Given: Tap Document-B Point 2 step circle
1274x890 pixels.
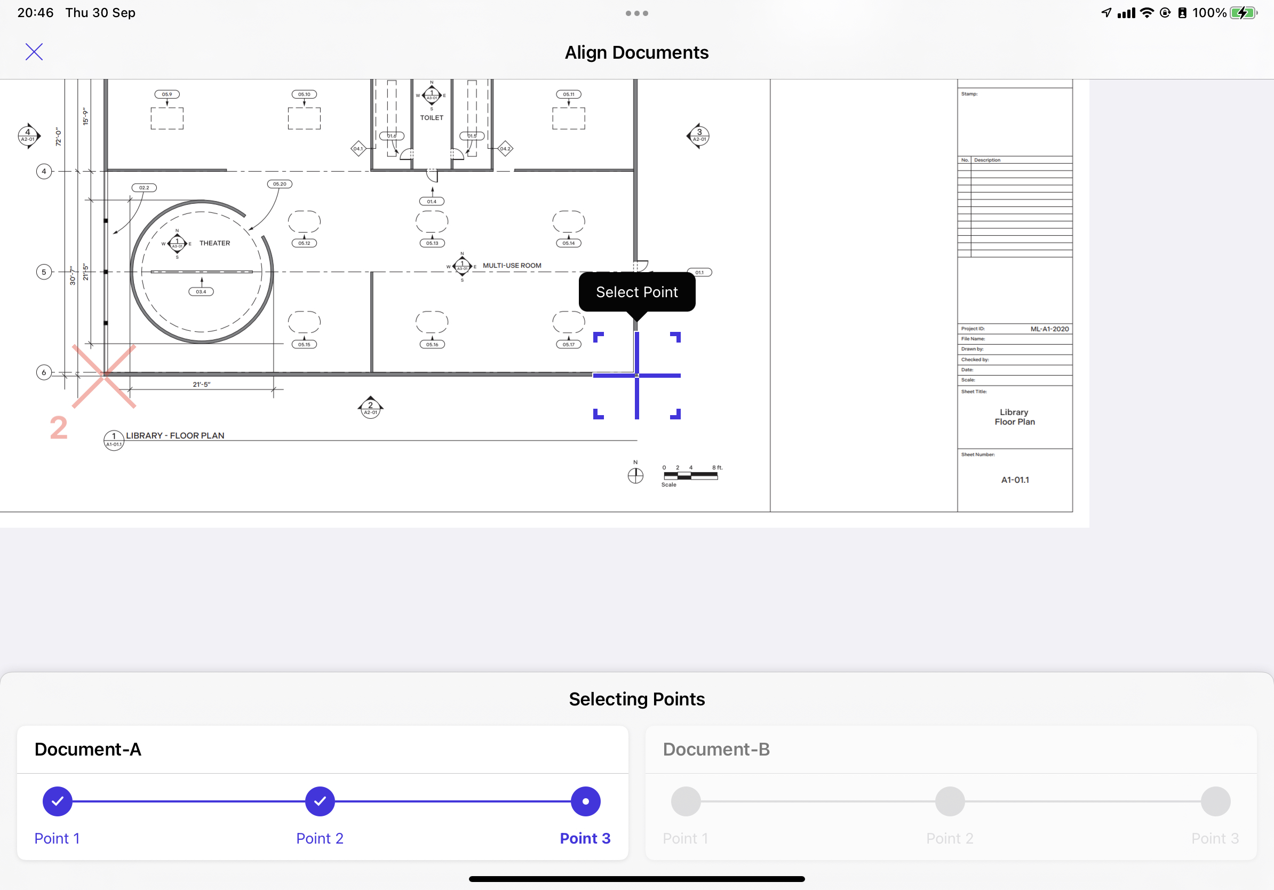Looking at the screenshot, I should click(950, 801).
